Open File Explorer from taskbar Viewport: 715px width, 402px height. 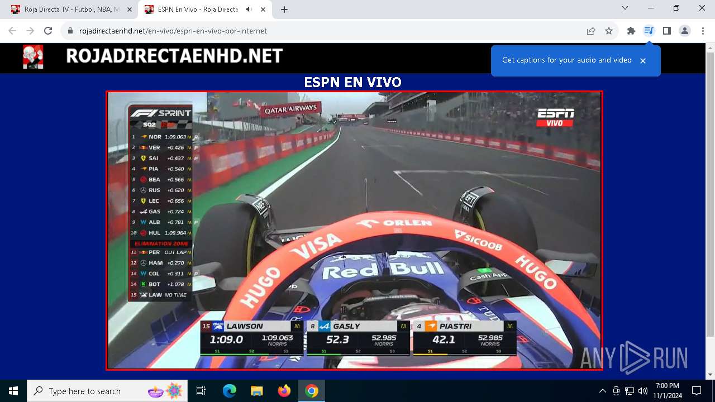pos(256,391)
